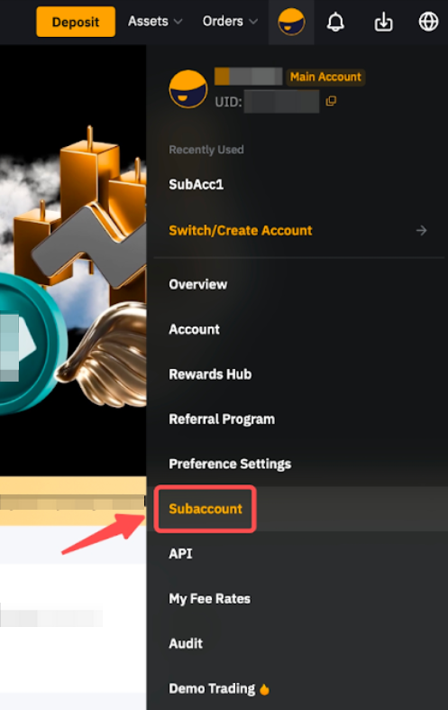Open the API menu entry
Screen dimensions: 448x710
[180, 553]
